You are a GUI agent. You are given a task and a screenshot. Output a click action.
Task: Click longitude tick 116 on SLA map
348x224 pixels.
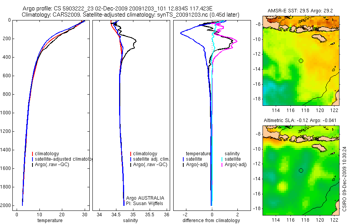[x=290, y=220]
